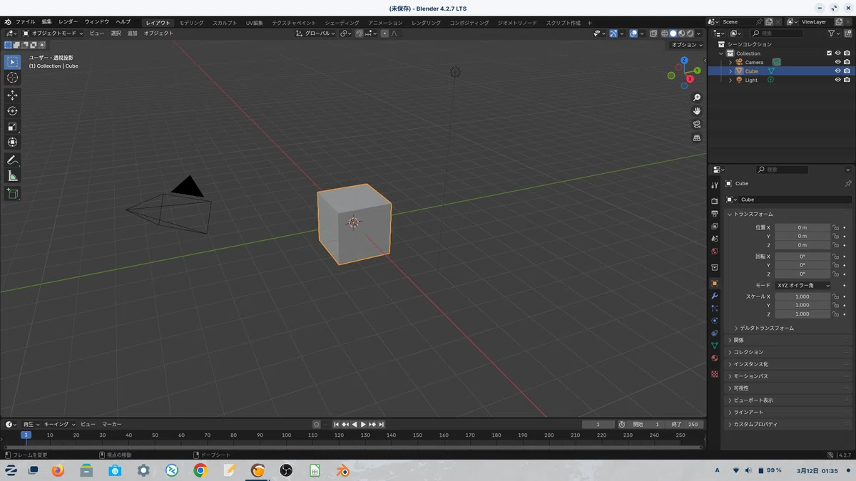856x481 pixels.
Task: Expand the Camera item in outliner
Action: point(730,62)
